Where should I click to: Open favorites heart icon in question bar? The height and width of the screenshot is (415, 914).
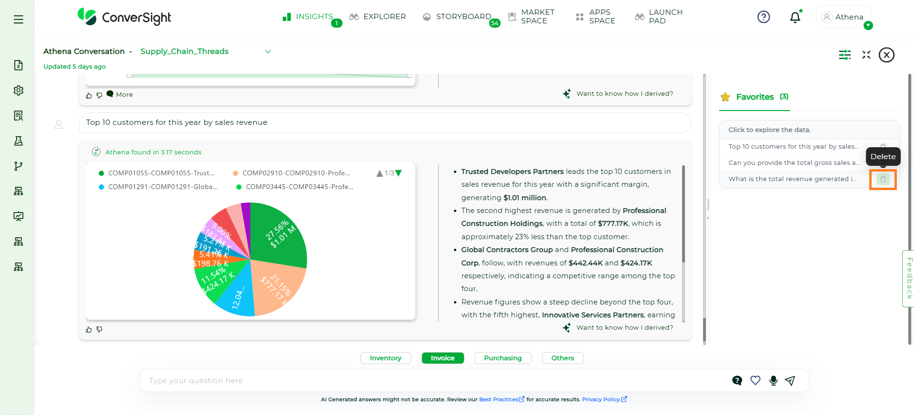coord(755,380)
